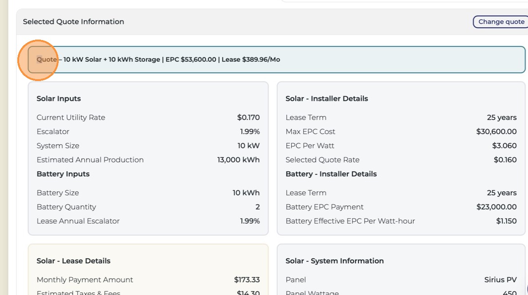Click the EPC Per Watt value $3.060
This screenshot has width=528, height=295.
coord(504,146)
